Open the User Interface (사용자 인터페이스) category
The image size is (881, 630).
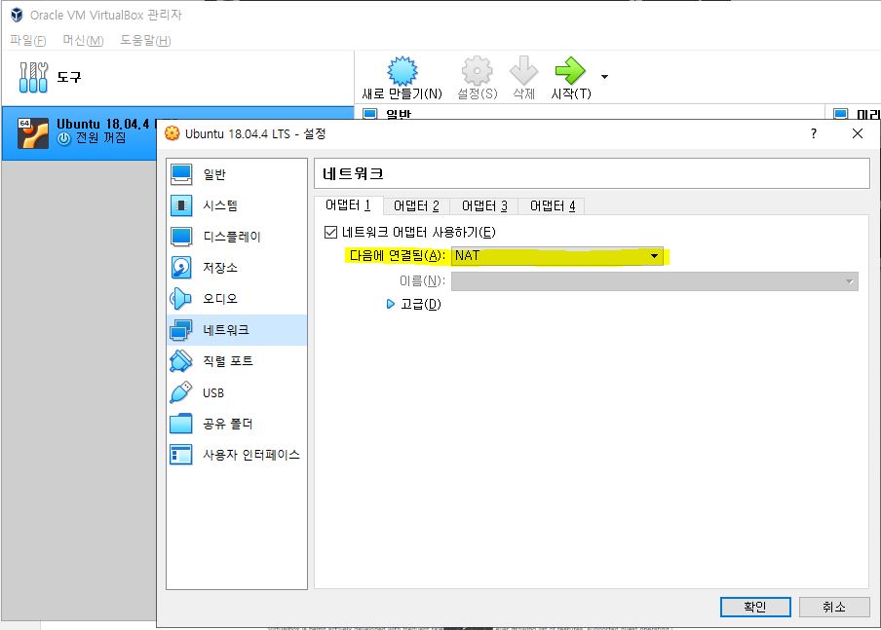coord(237,455)
